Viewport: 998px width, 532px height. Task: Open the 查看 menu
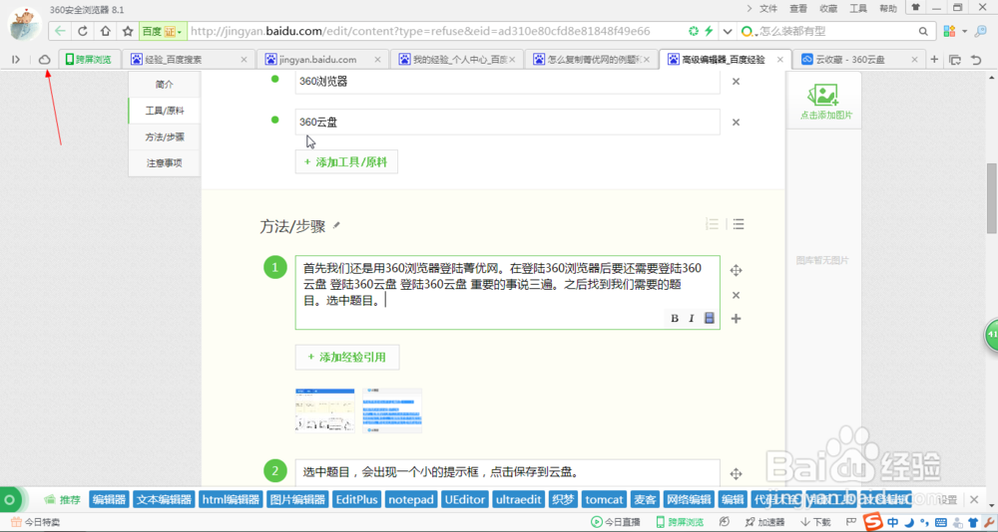798,8
